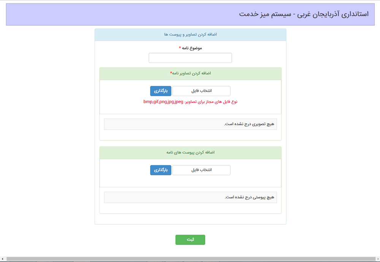Select the text هیچ تصویری درج نشده است
This screenshot has width=380, height=262.
pyautogui.click(x=249, y=124)
